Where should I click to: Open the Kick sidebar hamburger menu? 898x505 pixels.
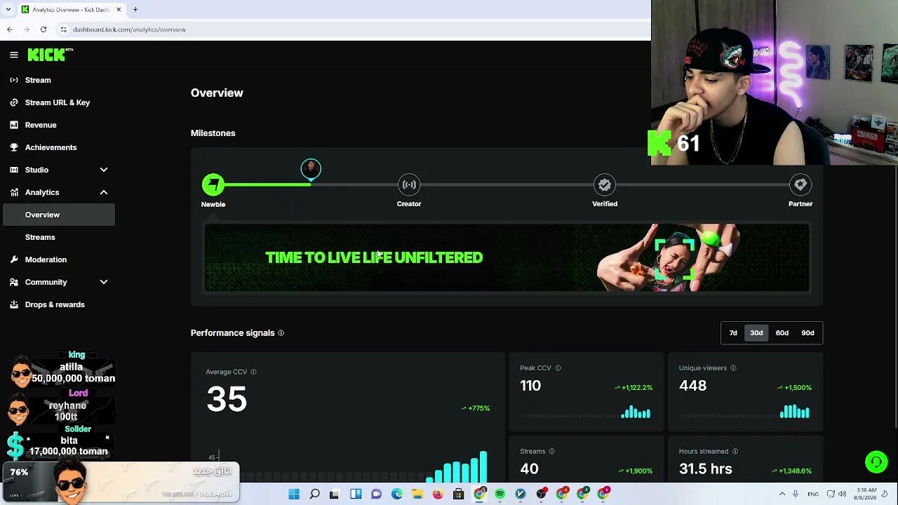[14, 55]
